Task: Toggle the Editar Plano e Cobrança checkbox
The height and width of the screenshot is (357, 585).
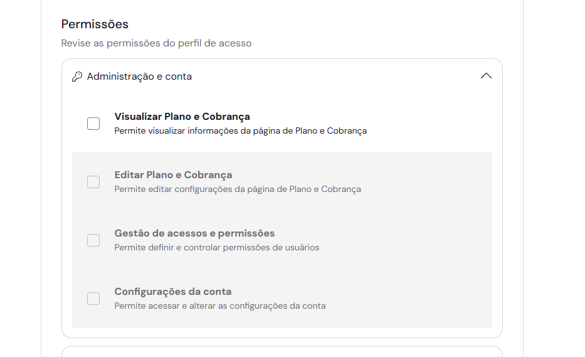Action: [93, 182]
